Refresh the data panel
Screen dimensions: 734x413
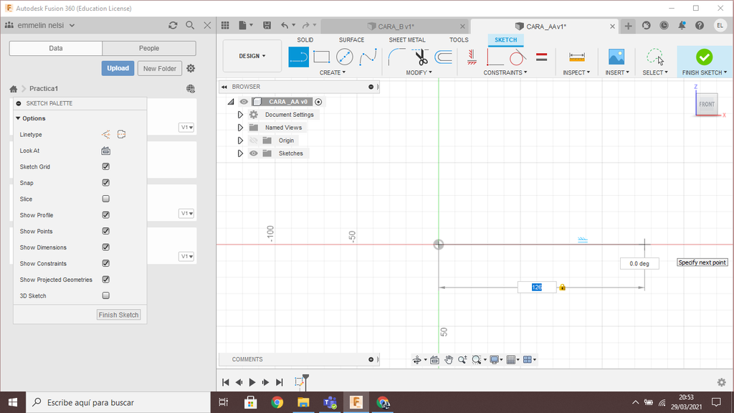(173, 25)
